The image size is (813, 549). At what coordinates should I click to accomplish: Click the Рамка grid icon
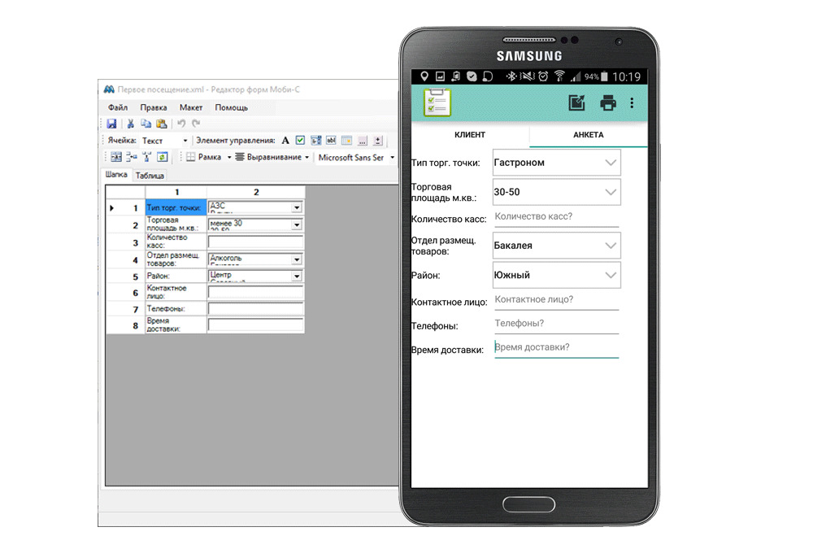191,157
